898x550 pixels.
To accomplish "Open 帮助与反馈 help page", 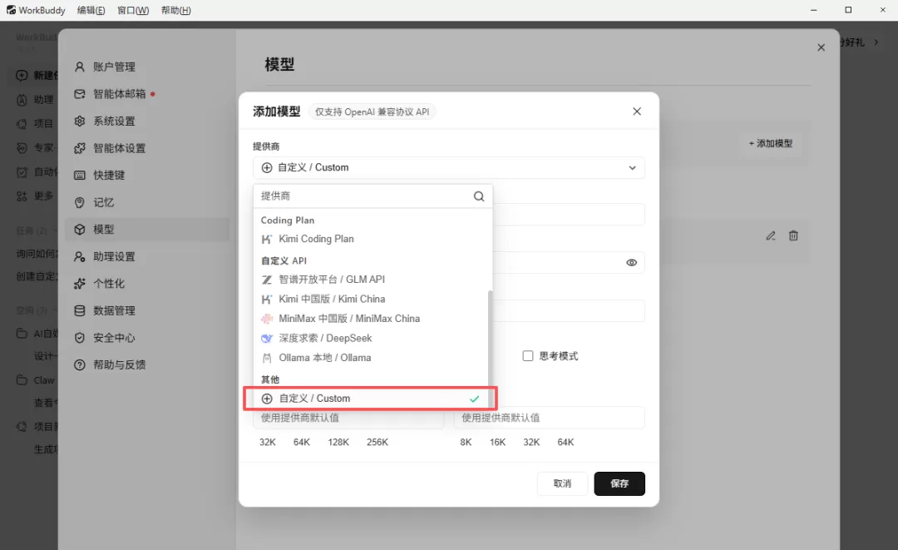I will pos(147,365).
